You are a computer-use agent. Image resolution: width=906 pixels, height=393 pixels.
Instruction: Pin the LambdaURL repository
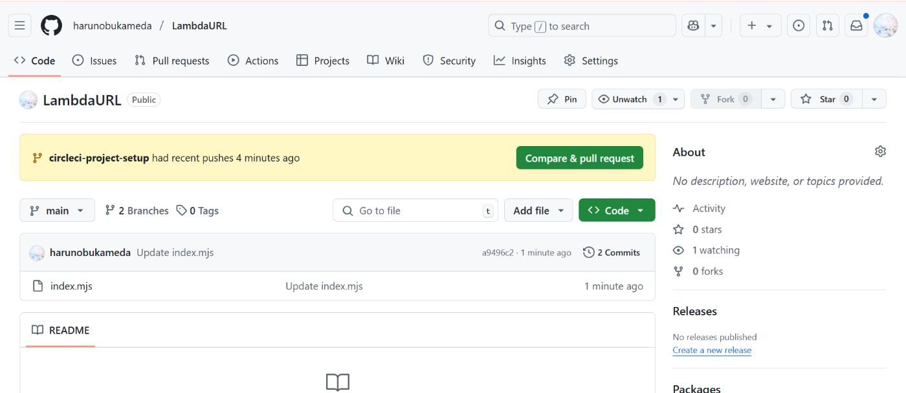562,99
